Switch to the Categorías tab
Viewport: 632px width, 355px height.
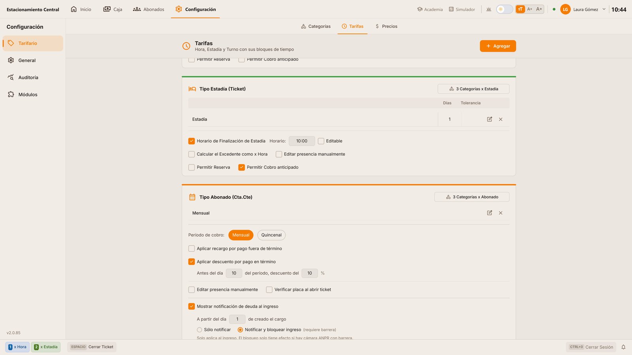click(x=316, y=26)
